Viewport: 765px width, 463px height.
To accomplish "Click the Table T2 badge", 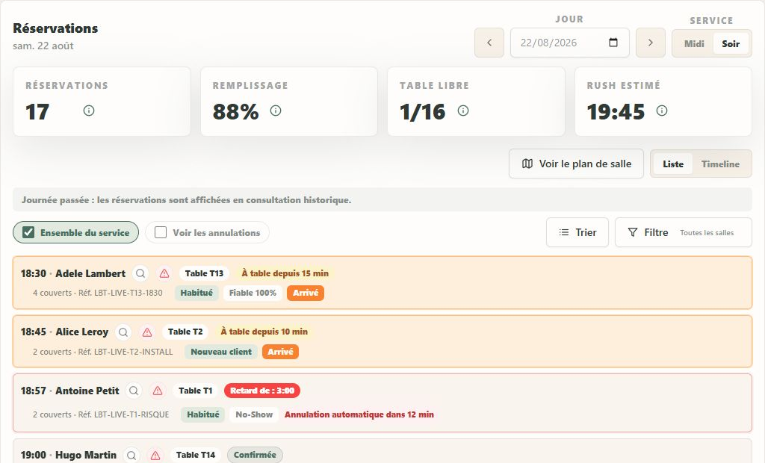I will 185,332.
